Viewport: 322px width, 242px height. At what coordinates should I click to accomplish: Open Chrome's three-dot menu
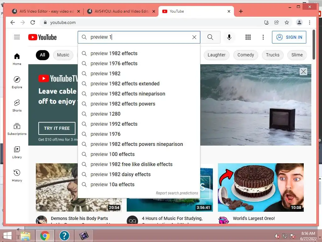(309, 22)
